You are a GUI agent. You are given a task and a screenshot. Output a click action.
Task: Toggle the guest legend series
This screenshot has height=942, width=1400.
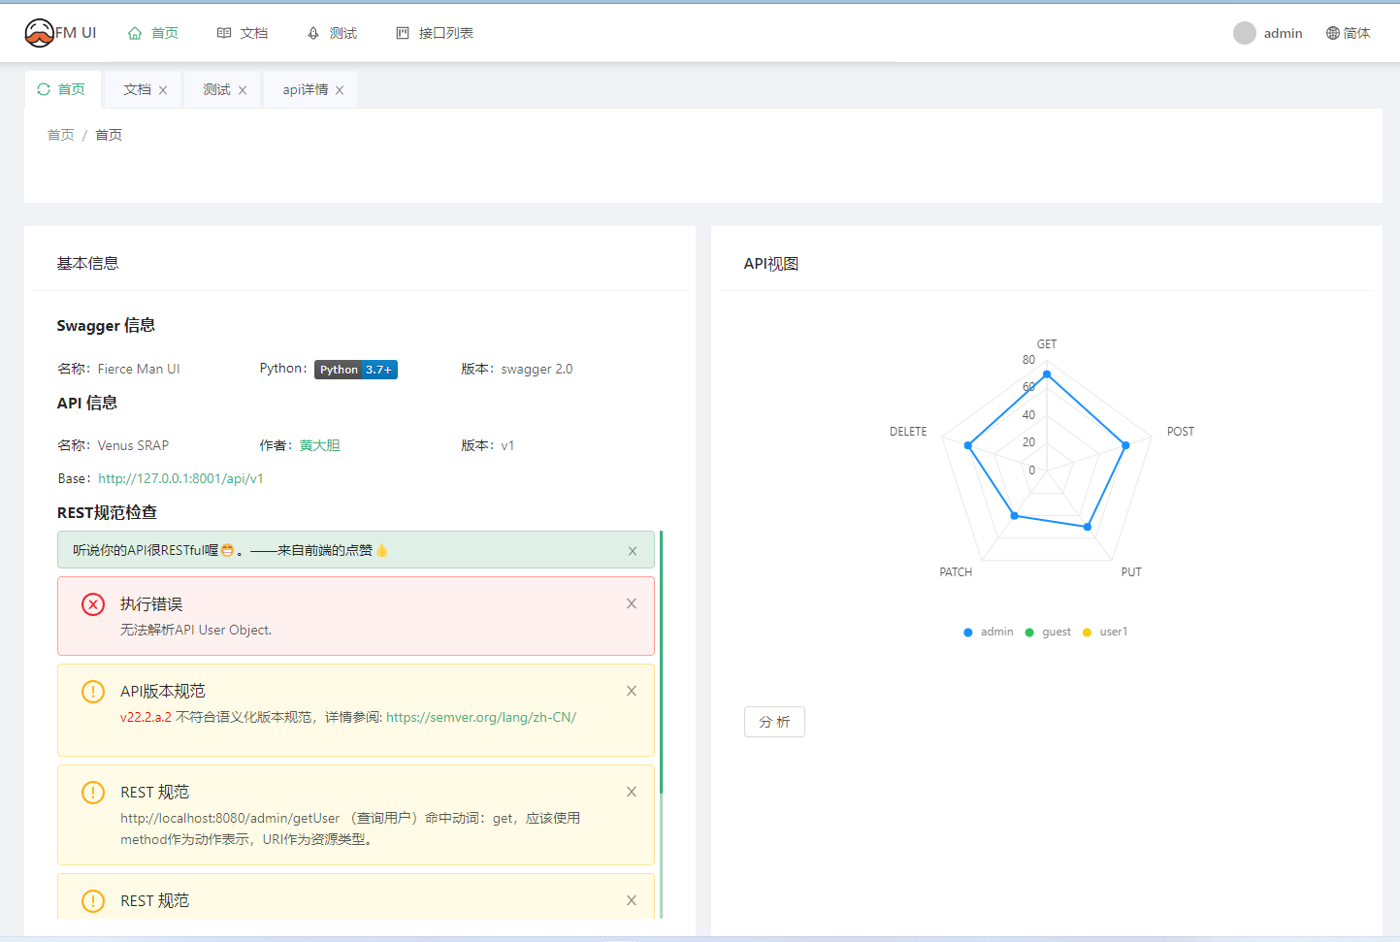1048,632
